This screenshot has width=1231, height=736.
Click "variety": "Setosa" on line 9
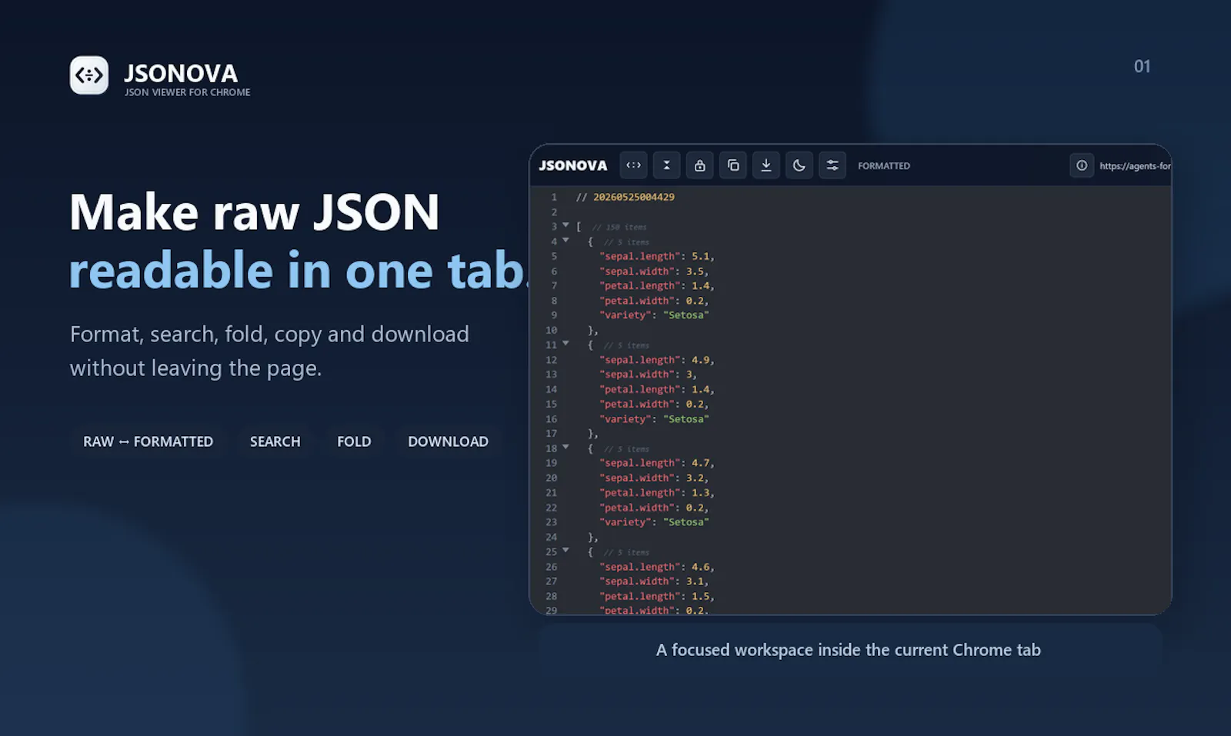pyautogui.click(x=654, y=315)
